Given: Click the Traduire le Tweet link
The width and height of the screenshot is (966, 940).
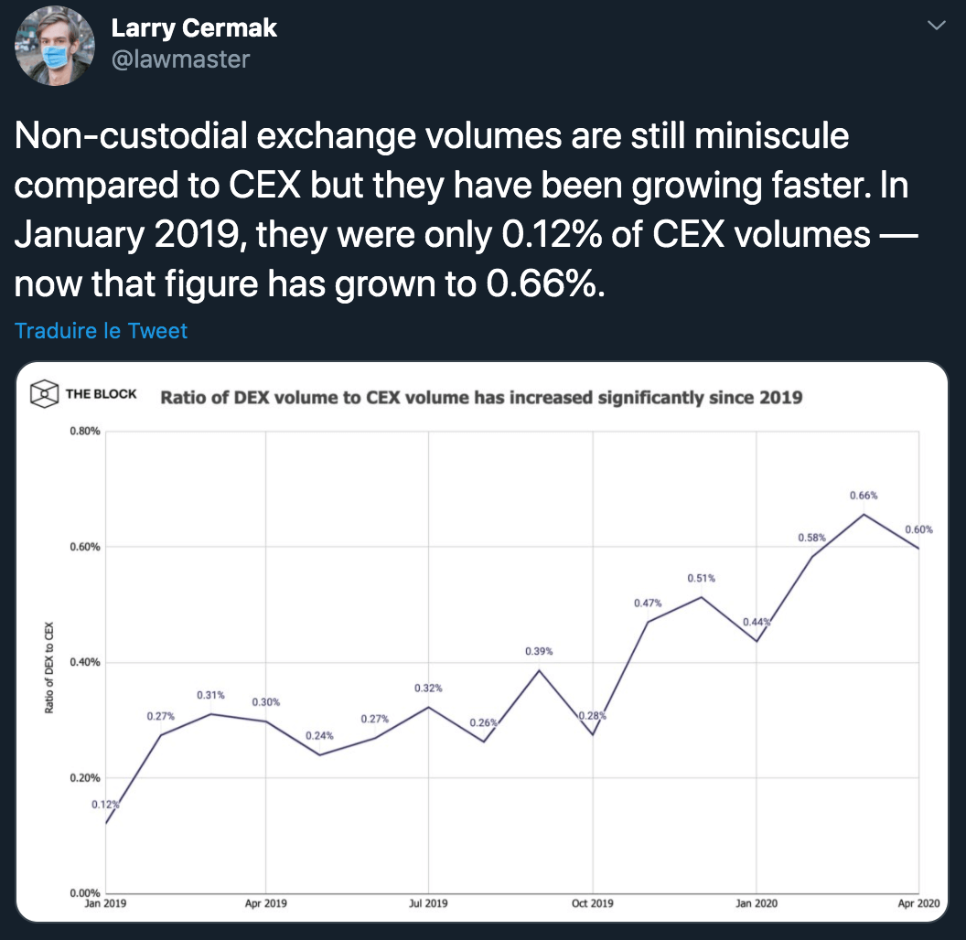Looking at the screenshot, I should 101,330.
